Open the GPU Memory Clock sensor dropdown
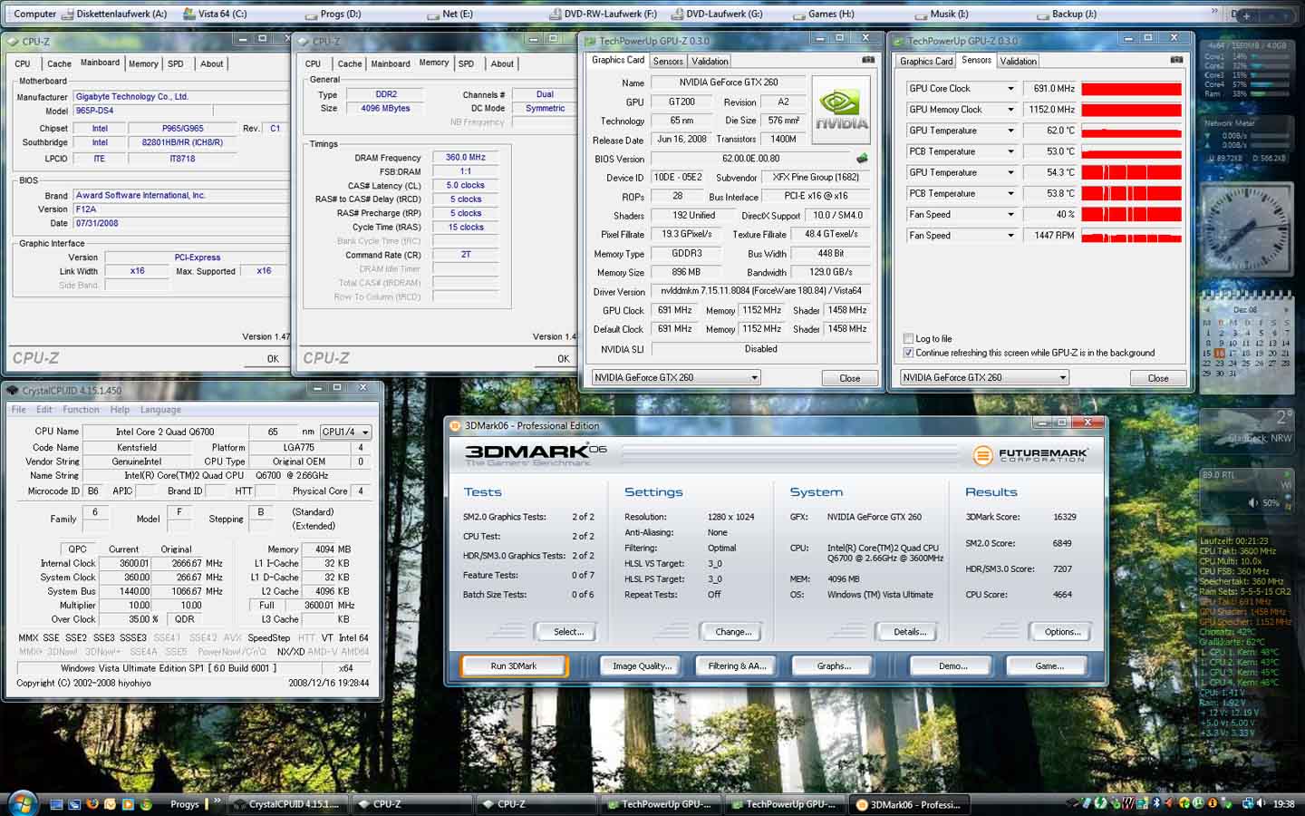Viewport: 1305px width, 816px height. click(x=1010, y=110)
